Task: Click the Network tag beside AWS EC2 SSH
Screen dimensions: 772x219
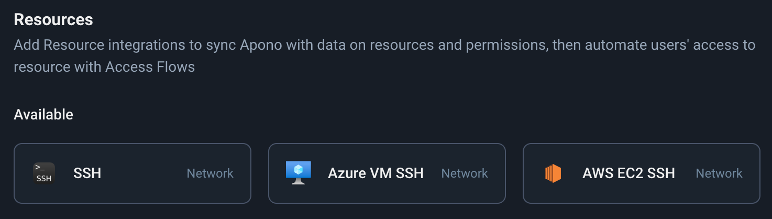Action: pos(719,173)
